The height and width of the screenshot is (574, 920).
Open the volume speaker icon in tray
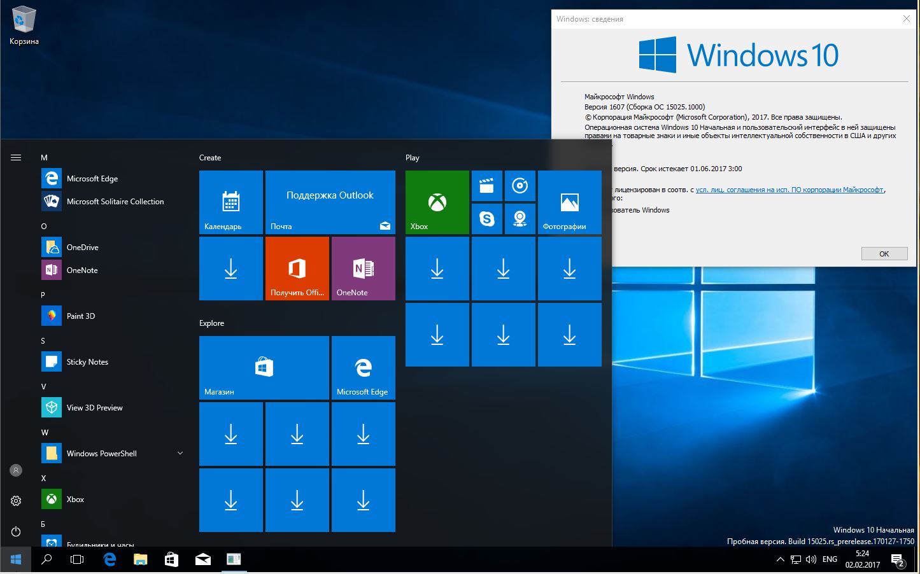pyautogui.click(x=811, y=559)
